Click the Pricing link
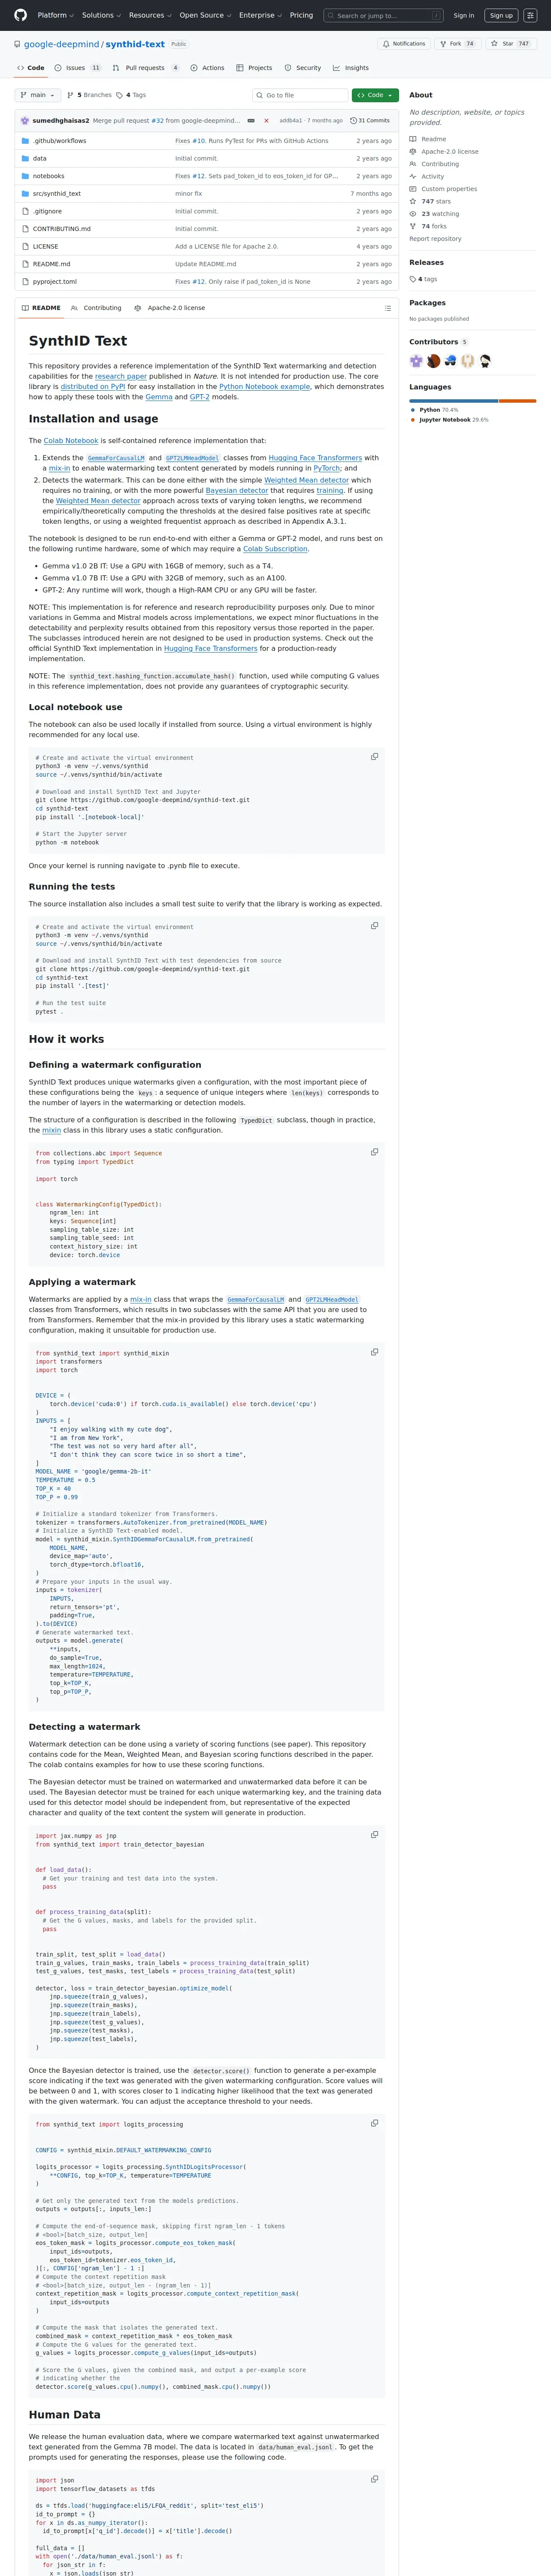 click(x=301, y=15)
